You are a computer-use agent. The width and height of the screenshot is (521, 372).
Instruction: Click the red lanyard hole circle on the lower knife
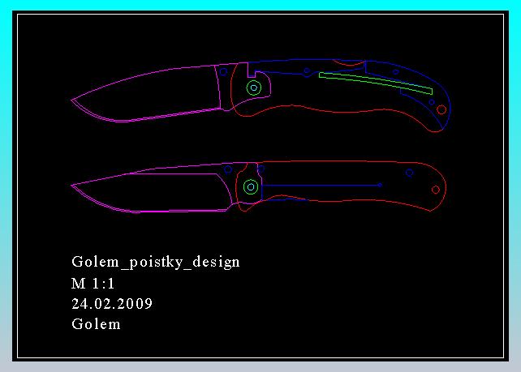(x=436, y=190)
